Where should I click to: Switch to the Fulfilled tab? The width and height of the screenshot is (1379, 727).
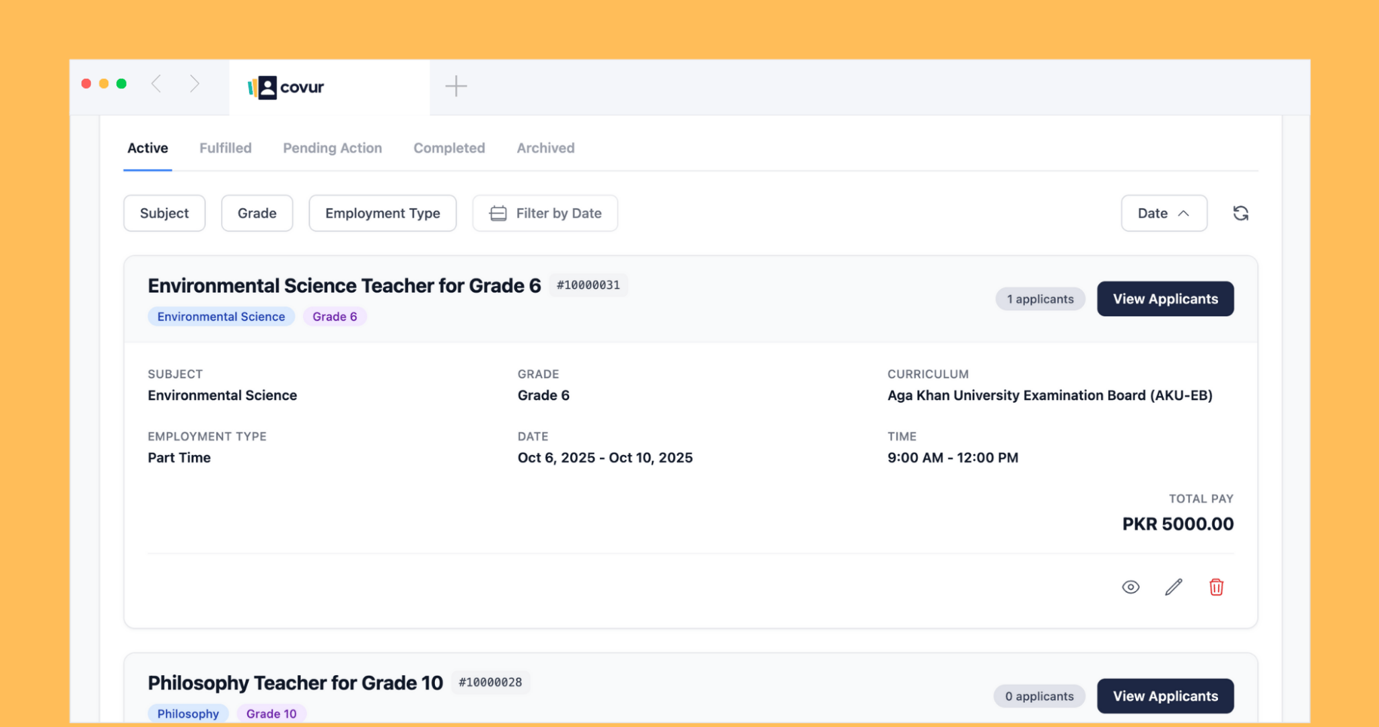[226, 148]
